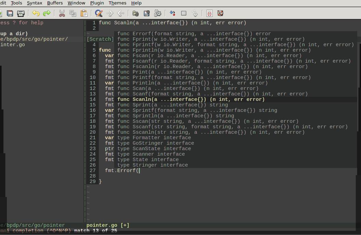
Task: Click the [Scratch] preview window label
Action: [x=100, y=39]
